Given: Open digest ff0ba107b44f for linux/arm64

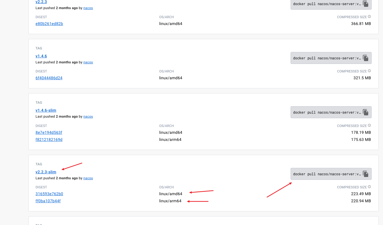Looking at the screenshot, I should (x=48, y=201).
